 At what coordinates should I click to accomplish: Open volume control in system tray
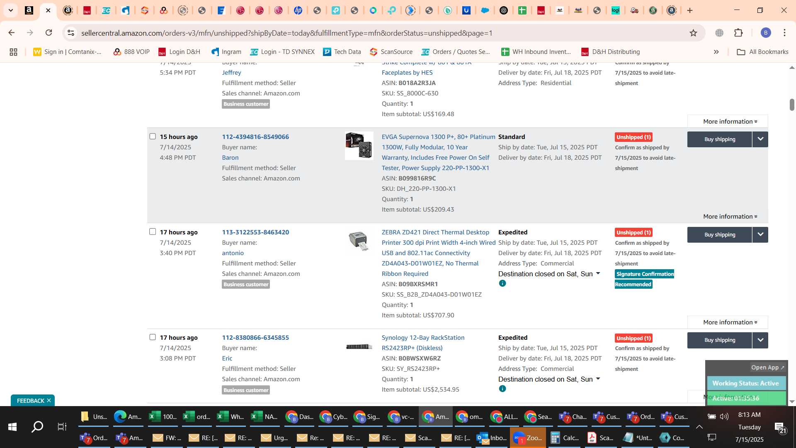(724, 416)
